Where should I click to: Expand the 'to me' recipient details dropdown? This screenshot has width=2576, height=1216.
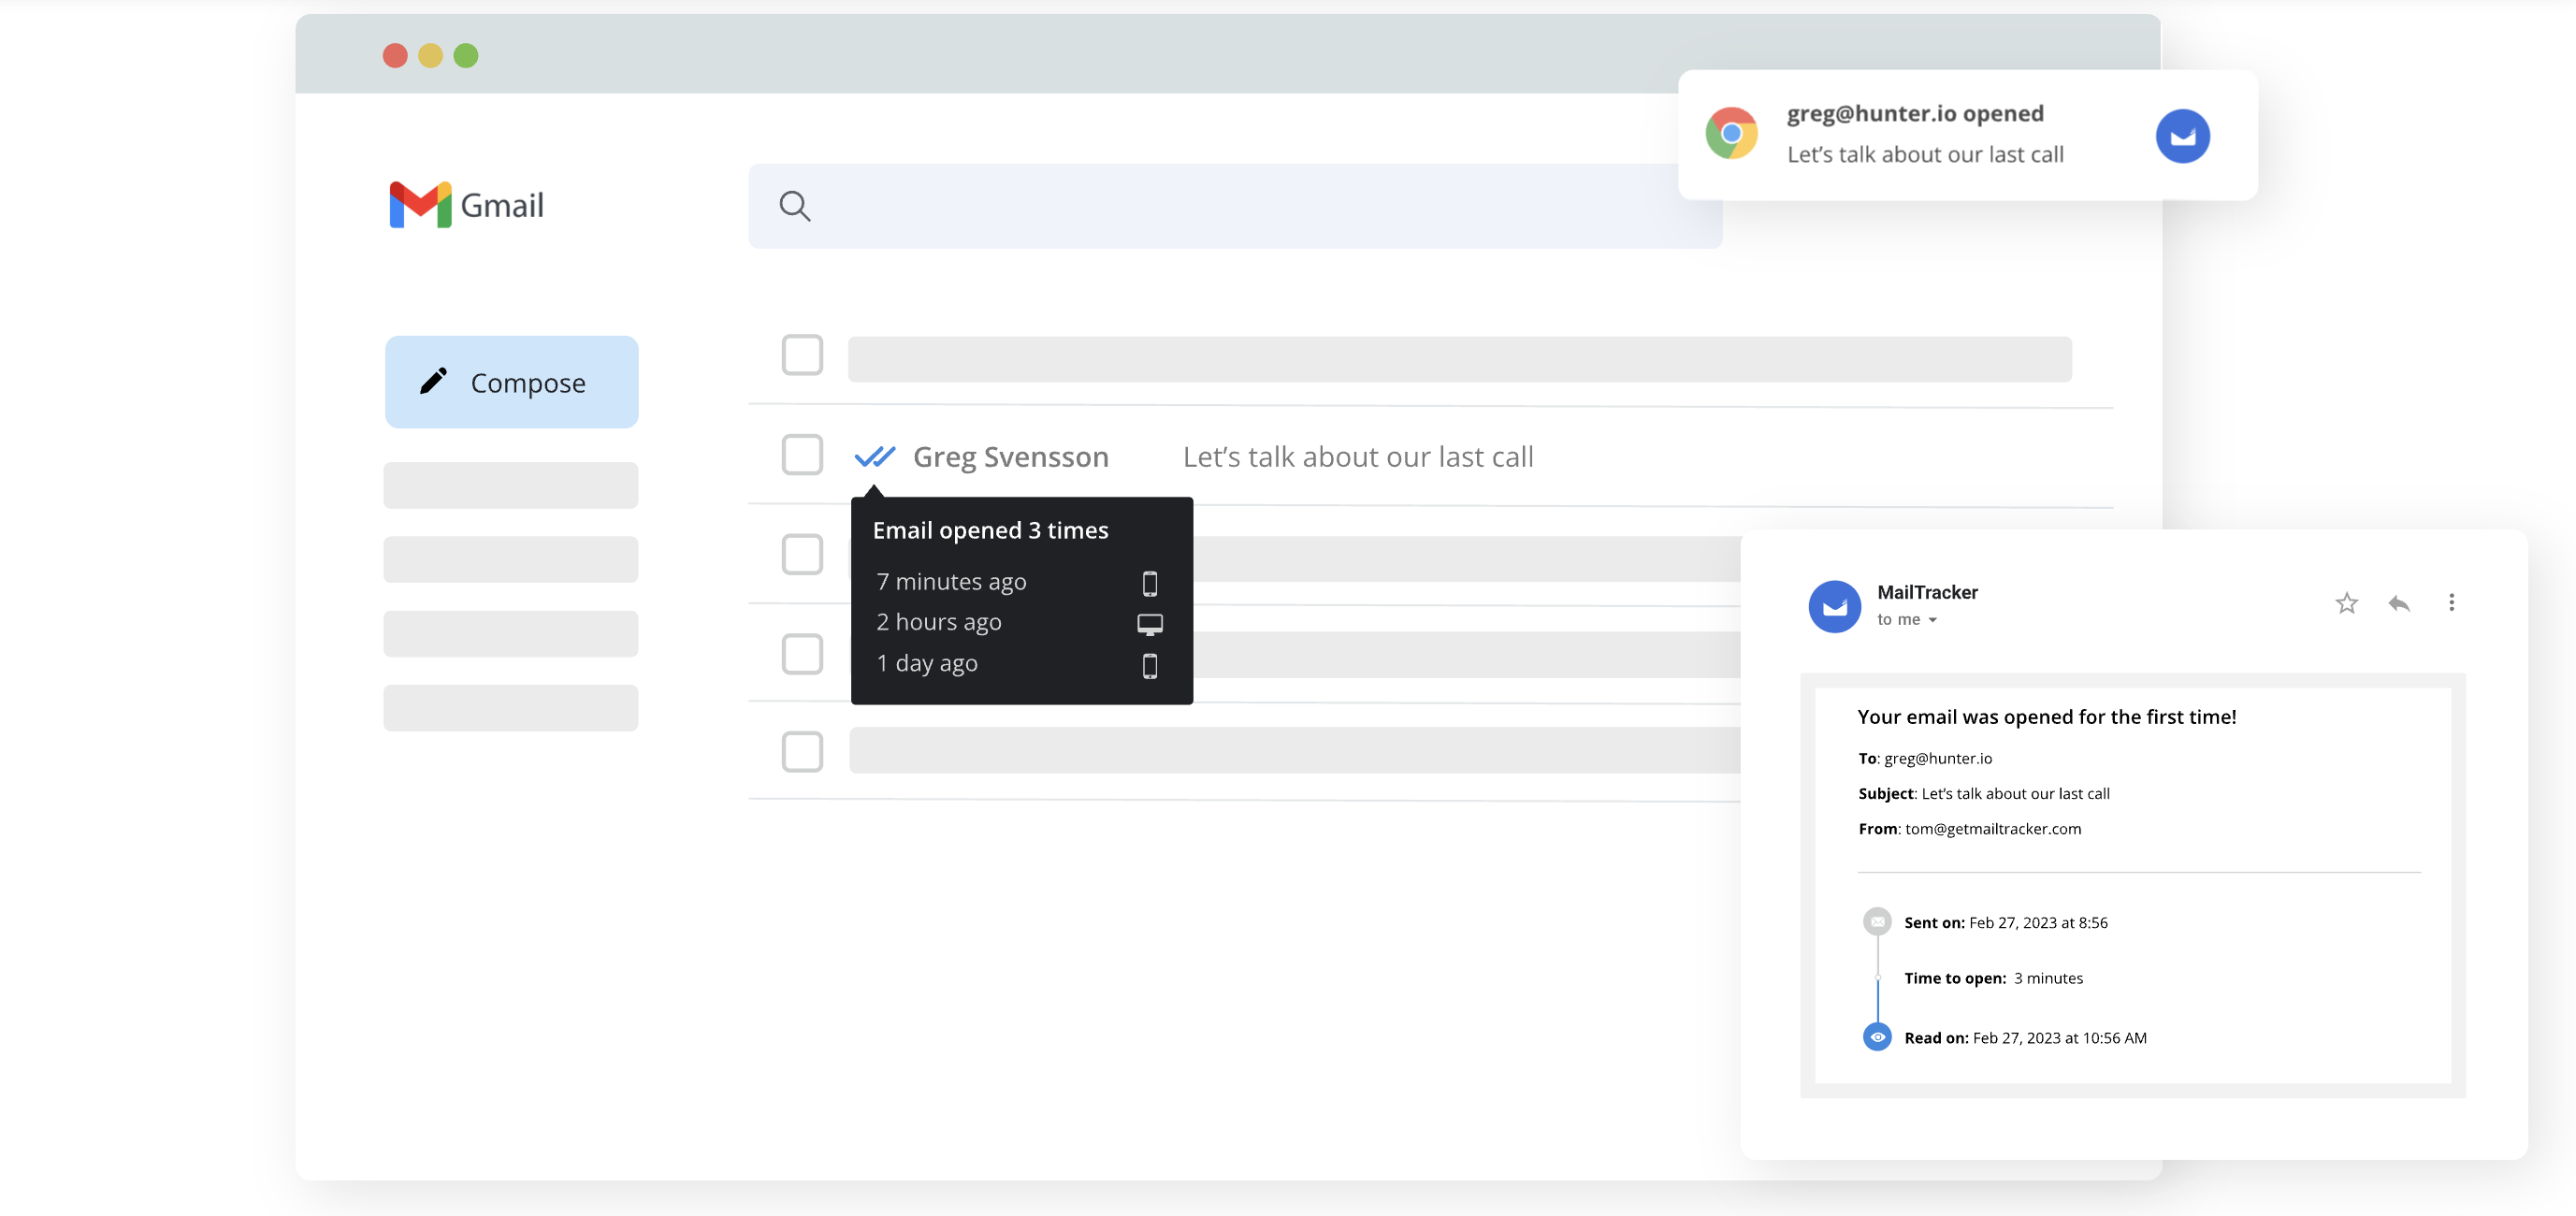(1932, 620)
